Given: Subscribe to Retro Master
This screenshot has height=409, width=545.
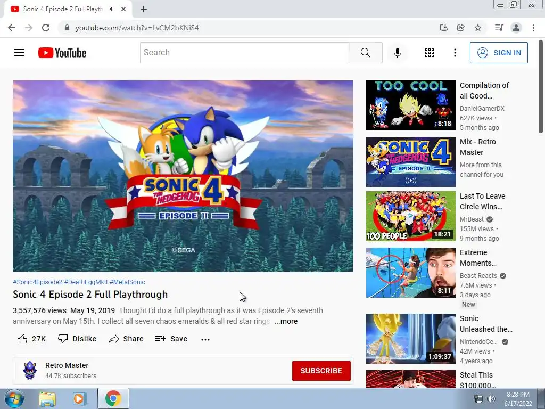Looking at the screenshot, I should point(321,371).
